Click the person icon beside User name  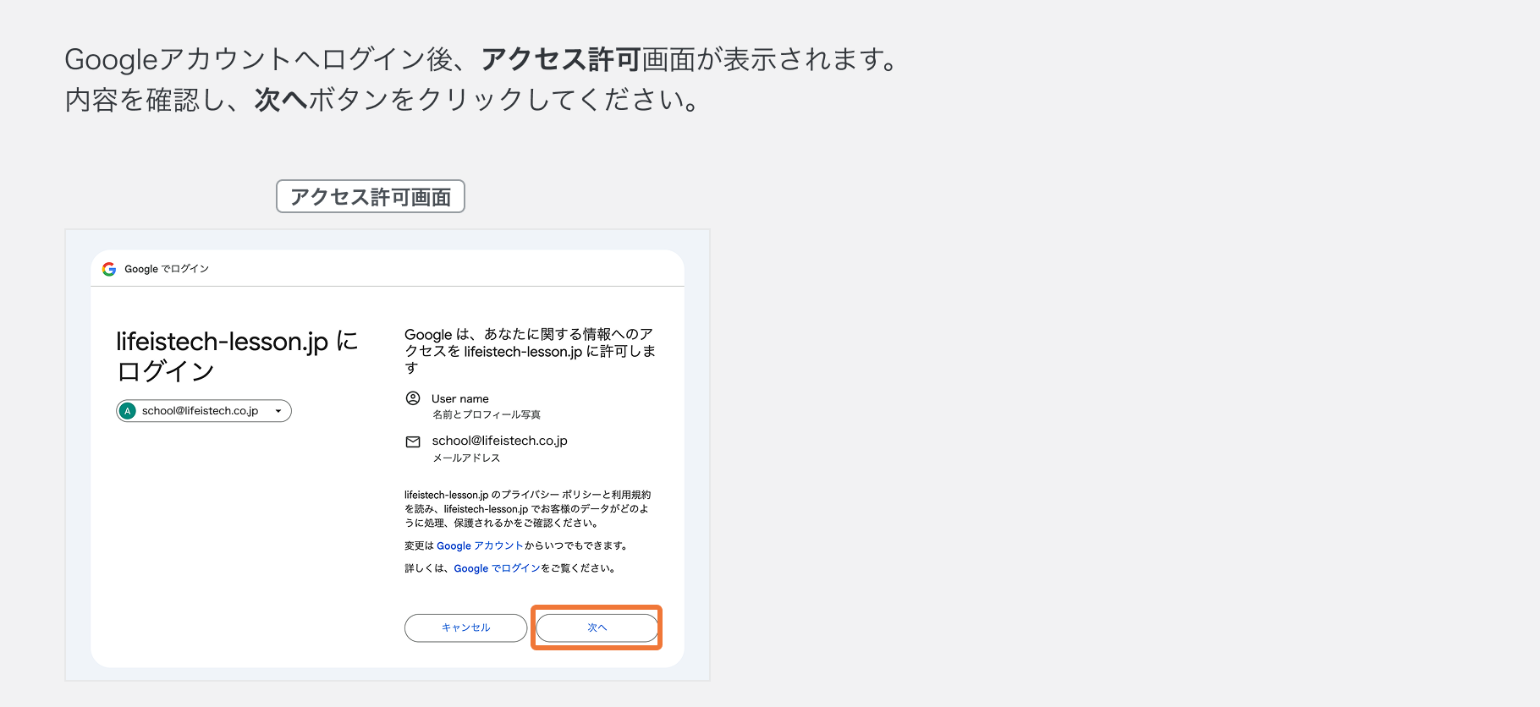[413, 398]
